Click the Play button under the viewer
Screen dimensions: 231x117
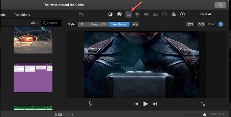click(x=146, y=104)
